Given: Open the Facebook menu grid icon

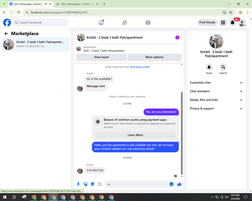Looking at the screenshot, I should pos(223,23).
